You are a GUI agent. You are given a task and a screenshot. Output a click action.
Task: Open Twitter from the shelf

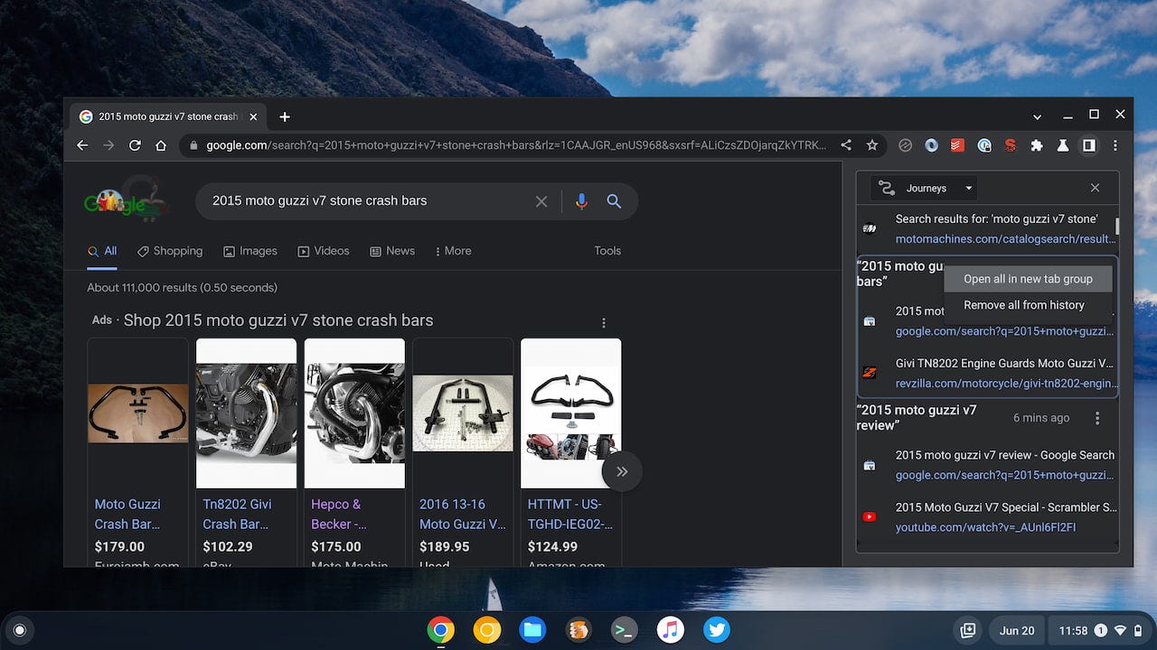(716, 630)
